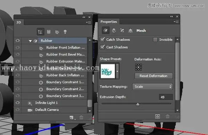Select the Mesh properties icon

tap(106, 30)
